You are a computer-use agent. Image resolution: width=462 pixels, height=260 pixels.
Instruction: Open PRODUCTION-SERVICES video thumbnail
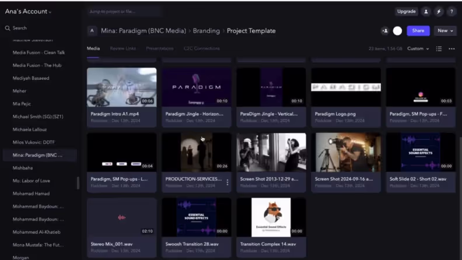click(196, 152)
